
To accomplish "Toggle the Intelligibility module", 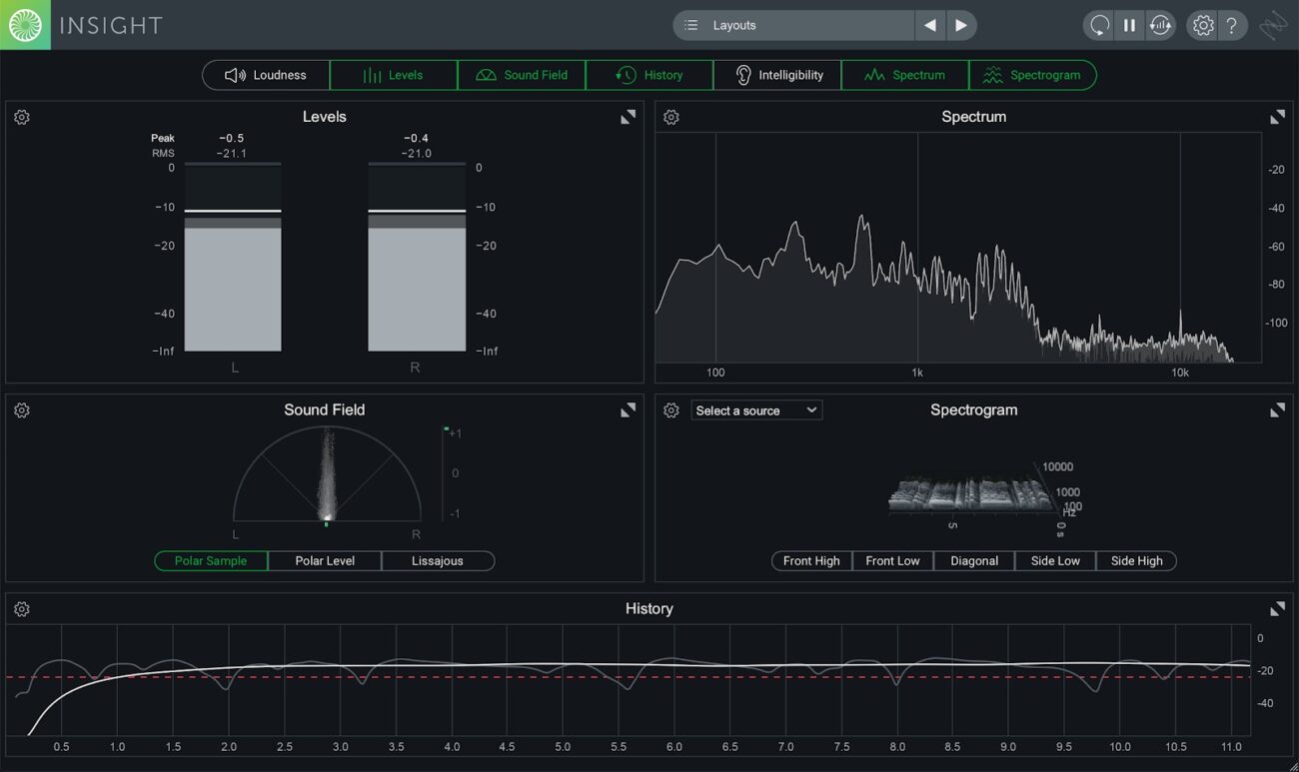I will click(x=778, y=75).
